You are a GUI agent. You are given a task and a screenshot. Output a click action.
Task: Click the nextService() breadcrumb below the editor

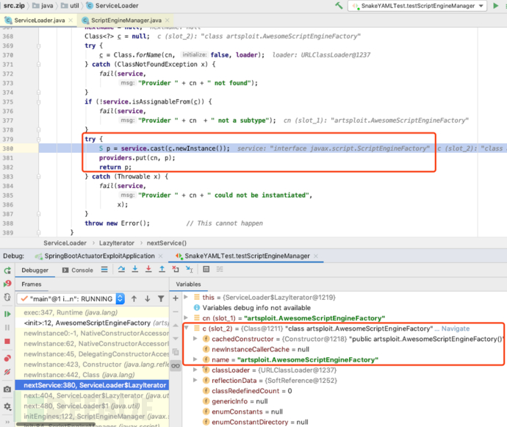(x=167, y=243)
